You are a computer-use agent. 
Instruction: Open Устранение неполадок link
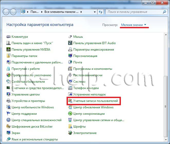click(x=90, y=94)
